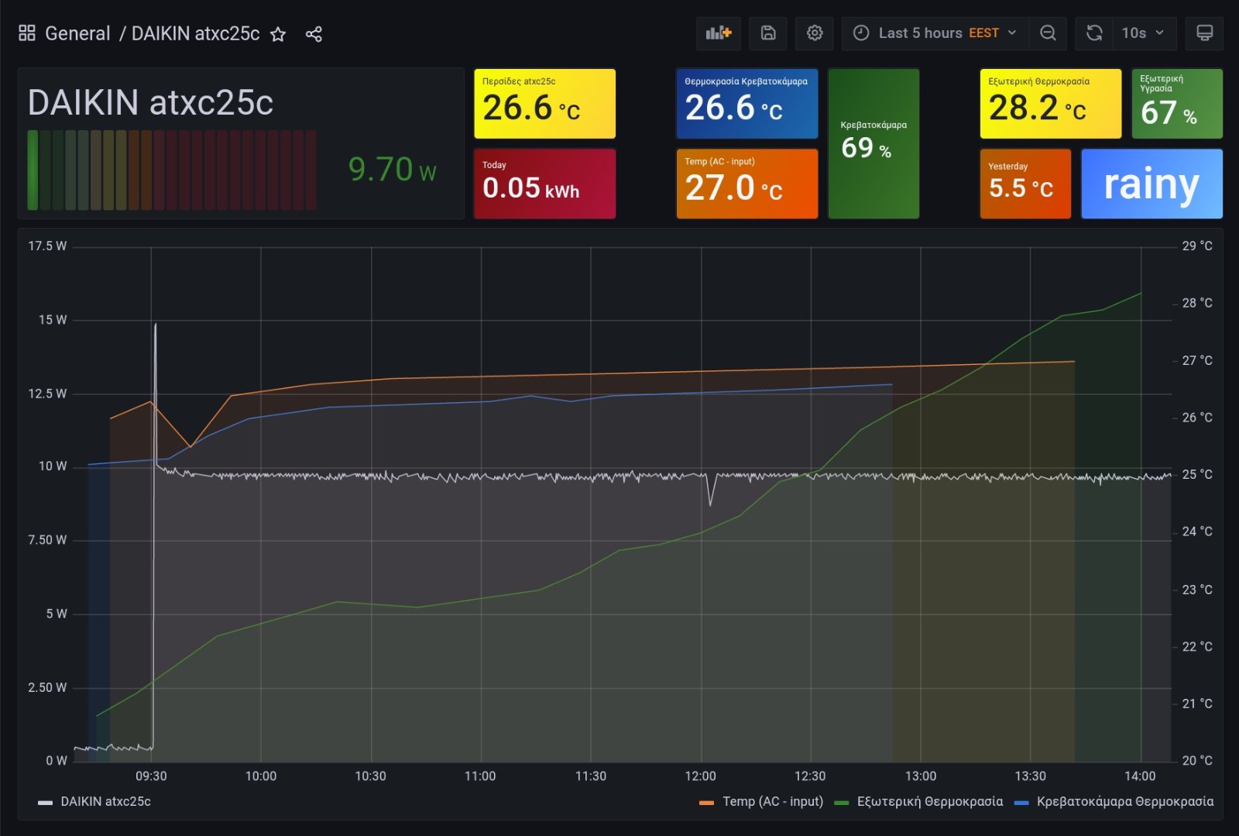Click the 12:00 time axis label
This screenshot has height=836, width=1239.
[700, 776]
